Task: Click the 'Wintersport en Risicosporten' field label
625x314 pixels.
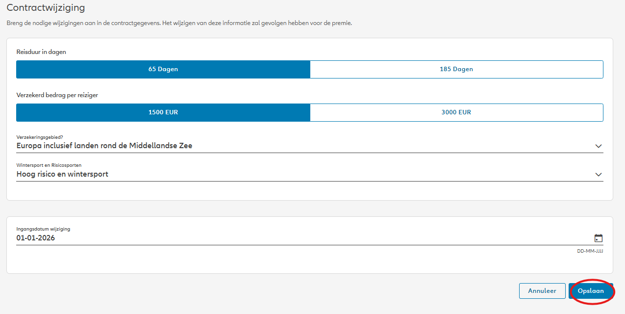Action: [x=49, y=165]
